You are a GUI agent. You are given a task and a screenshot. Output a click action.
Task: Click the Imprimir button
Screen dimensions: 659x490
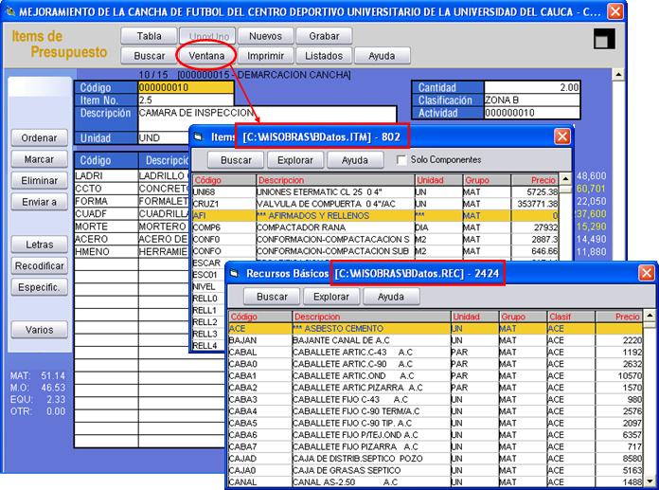[x=265, y=56]
